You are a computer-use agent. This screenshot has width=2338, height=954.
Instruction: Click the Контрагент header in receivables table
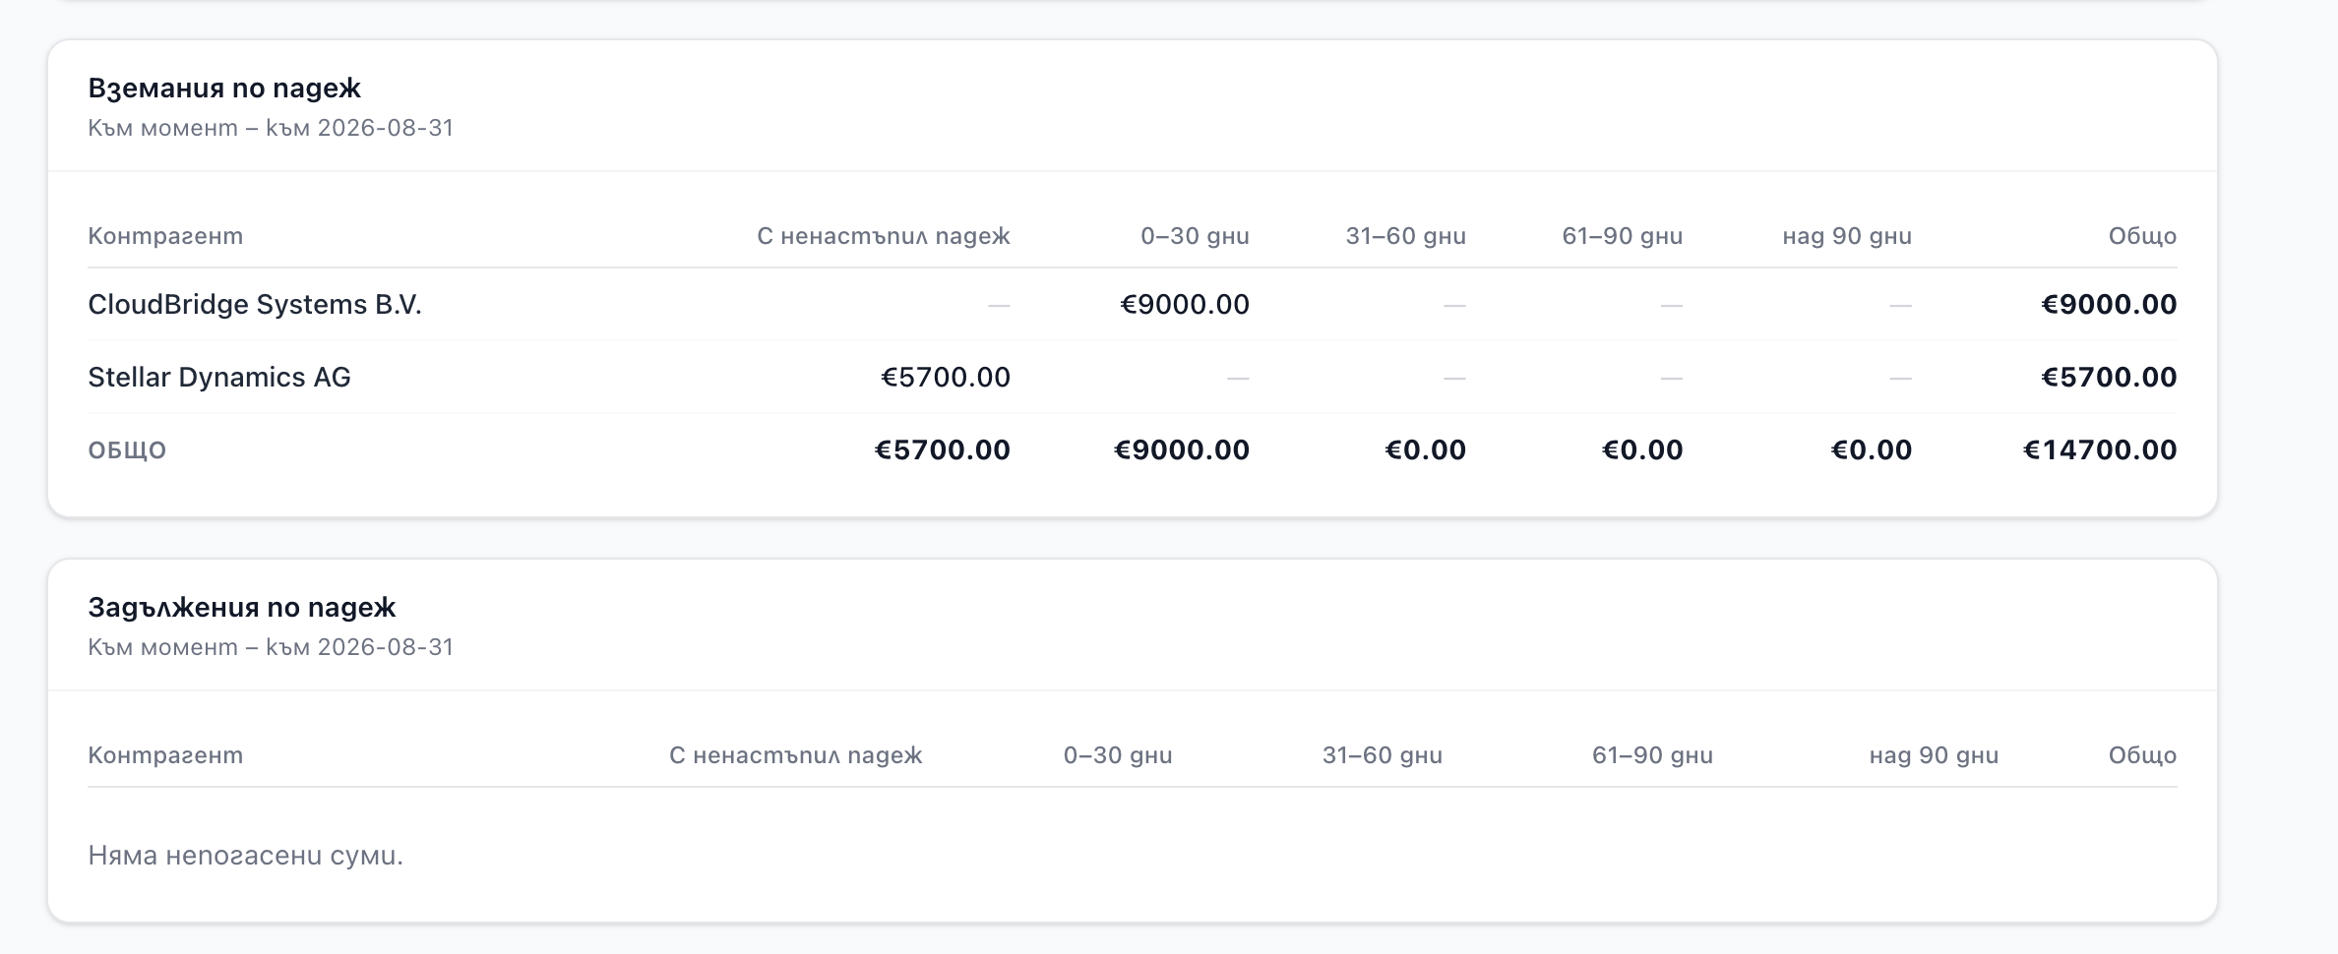[x=165, y=236]
